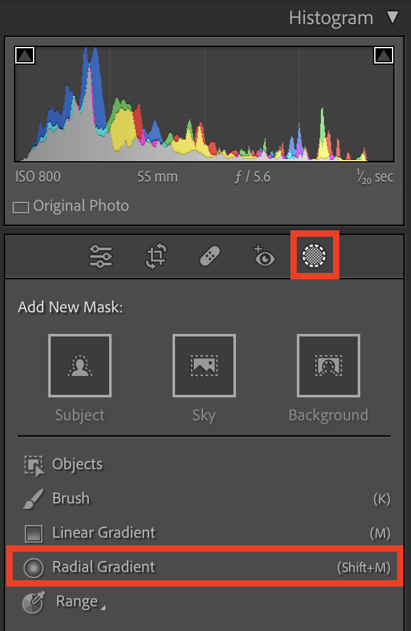The image size is (411, 631).
Task: Toggle the shadow clipping indicator
Action: pyautogui.click(x=25, y=55)
